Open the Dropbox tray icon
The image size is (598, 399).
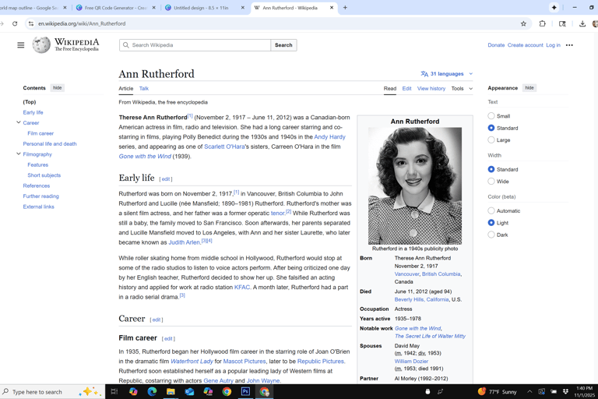565,391
